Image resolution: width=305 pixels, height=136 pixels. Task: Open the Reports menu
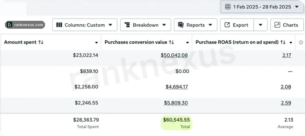(x=196, y=25)
